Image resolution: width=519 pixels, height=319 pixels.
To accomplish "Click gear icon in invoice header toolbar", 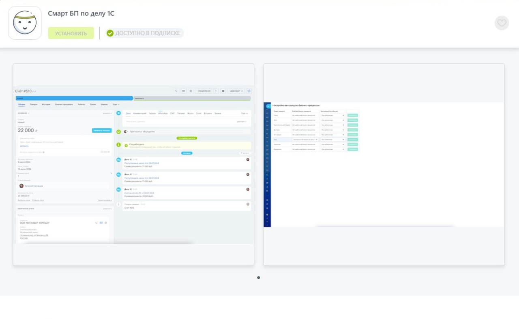I will pos(223,91).
